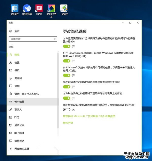This screenshot has width=152, height=161.
Task: Click the location icon beside 位置
Action: 11,62
